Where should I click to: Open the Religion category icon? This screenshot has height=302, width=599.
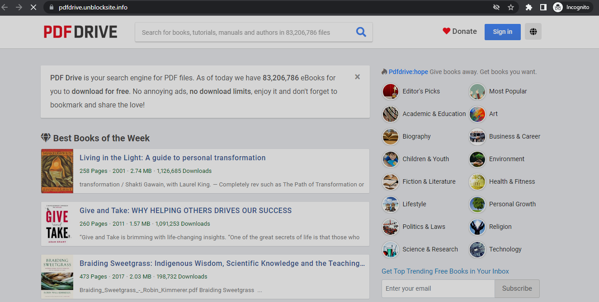(x=477, y=227)
